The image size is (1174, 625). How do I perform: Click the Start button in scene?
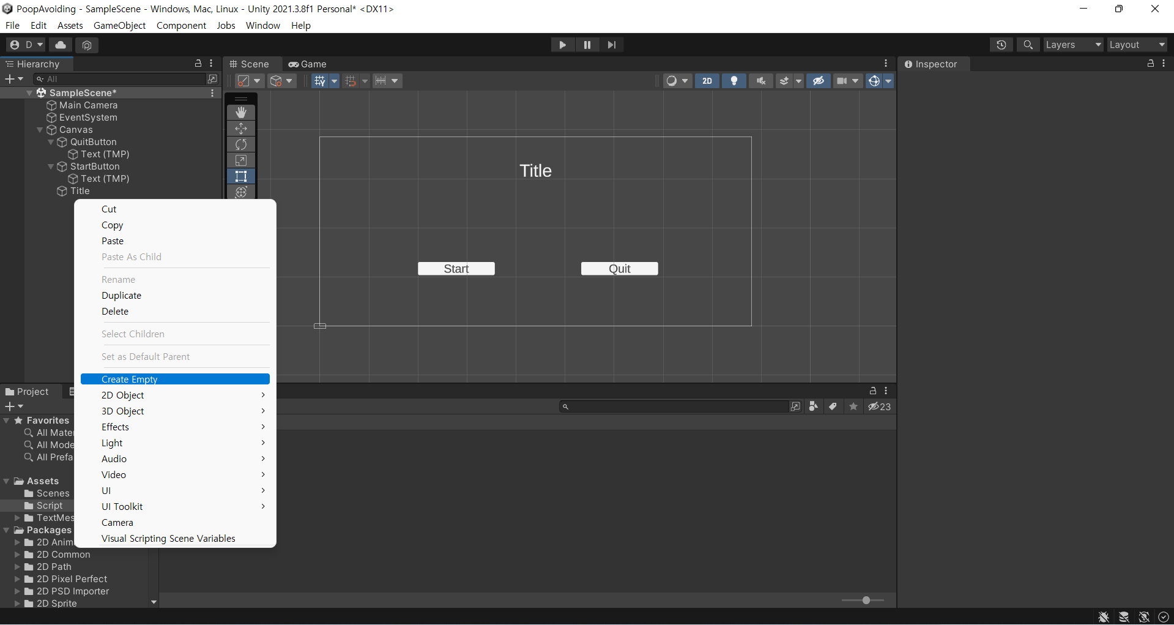coord(456,269)
